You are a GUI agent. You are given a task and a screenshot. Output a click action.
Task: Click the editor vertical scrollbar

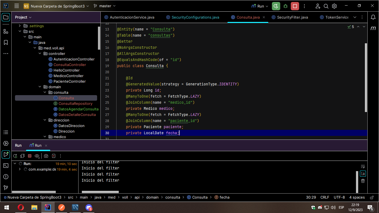[366, 78]
